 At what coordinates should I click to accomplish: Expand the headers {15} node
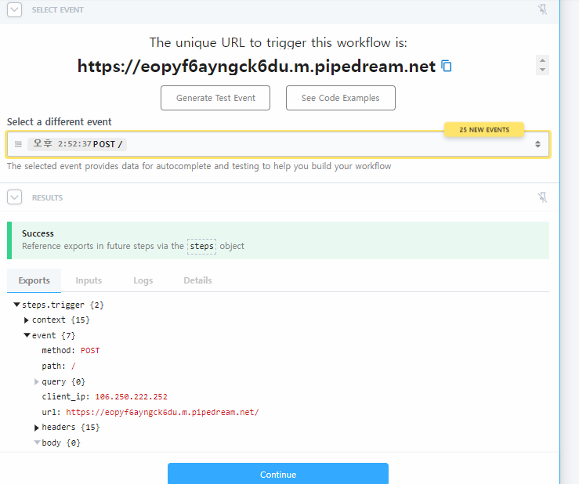36,428
